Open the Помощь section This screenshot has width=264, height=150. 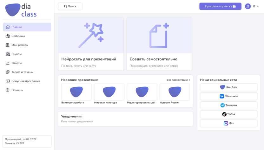point(27,90)
